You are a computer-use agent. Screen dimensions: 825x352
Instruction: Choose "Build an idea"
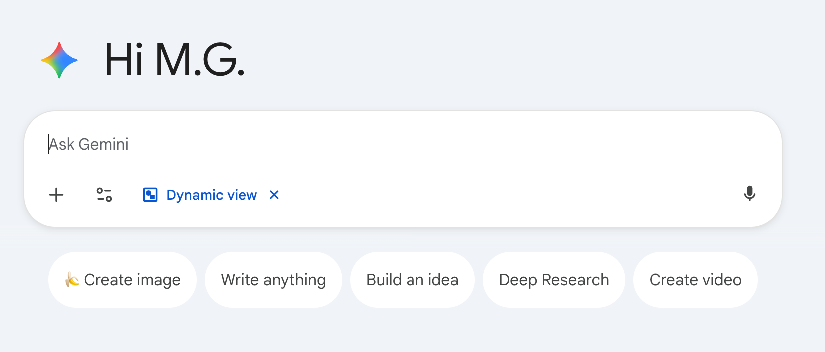point(412,280)
